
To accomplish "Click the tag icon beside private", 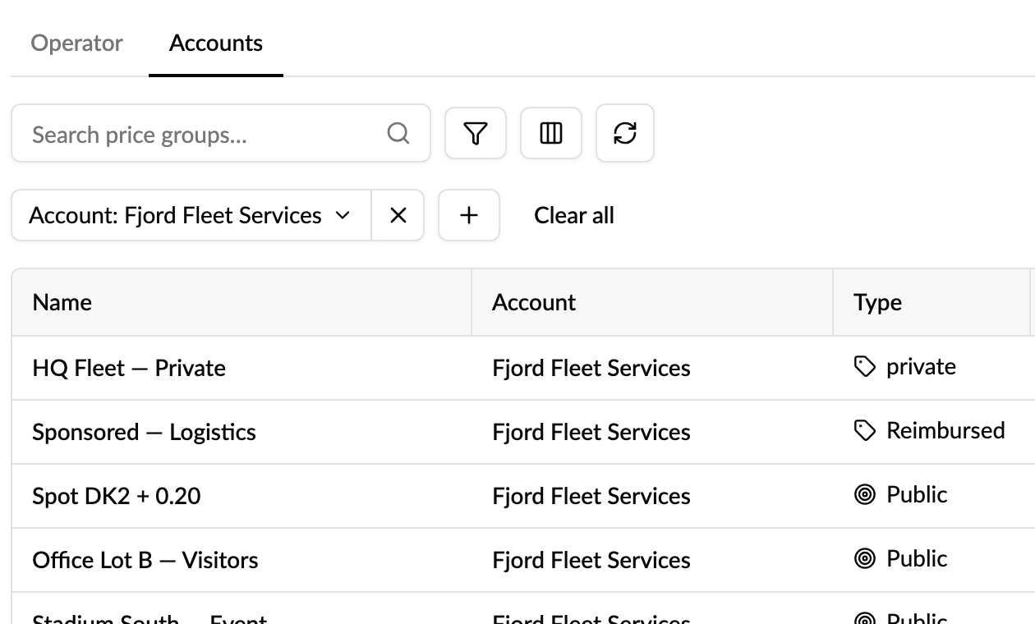I will pos(865,367).
